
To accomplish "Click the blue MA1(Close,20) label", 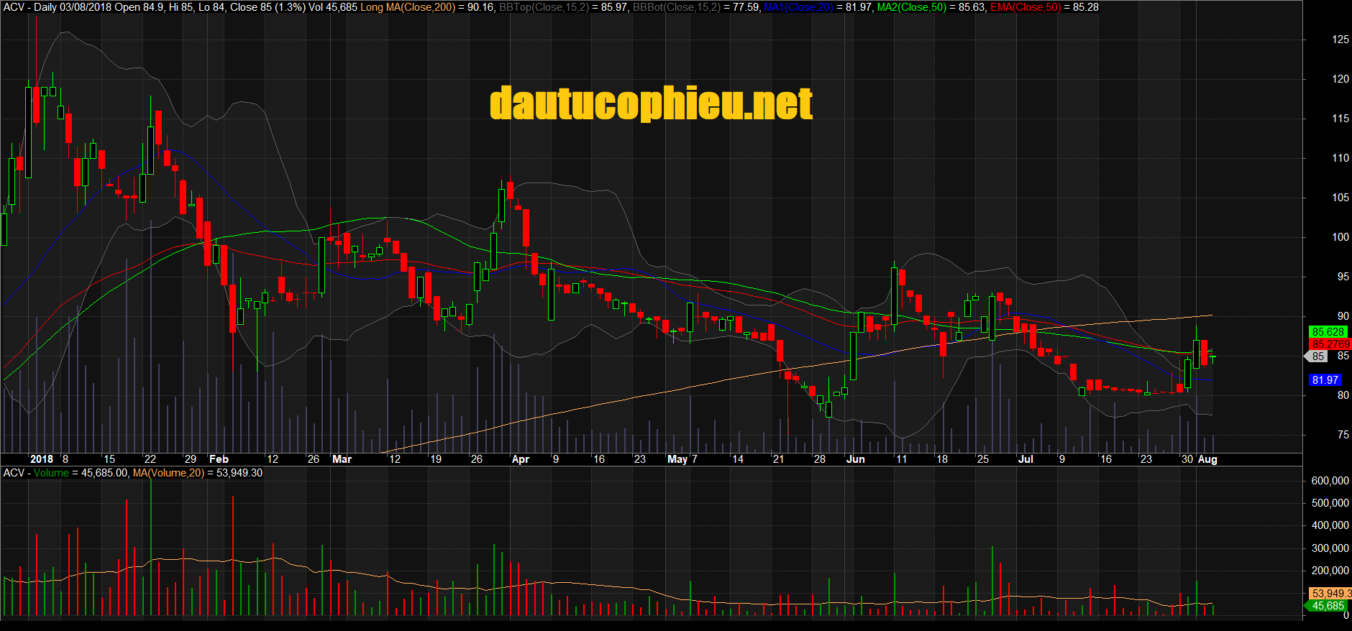I will pyautogui.click(x=798, y=7).
